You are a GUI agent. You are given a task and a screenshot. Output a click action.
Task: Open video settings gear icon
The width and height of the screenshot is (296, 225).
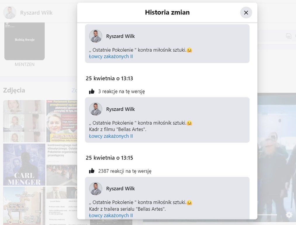click(289, 214)
